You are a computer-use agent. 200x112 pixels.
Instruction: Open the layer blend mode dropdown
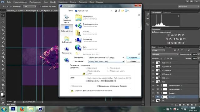point(165,54)
